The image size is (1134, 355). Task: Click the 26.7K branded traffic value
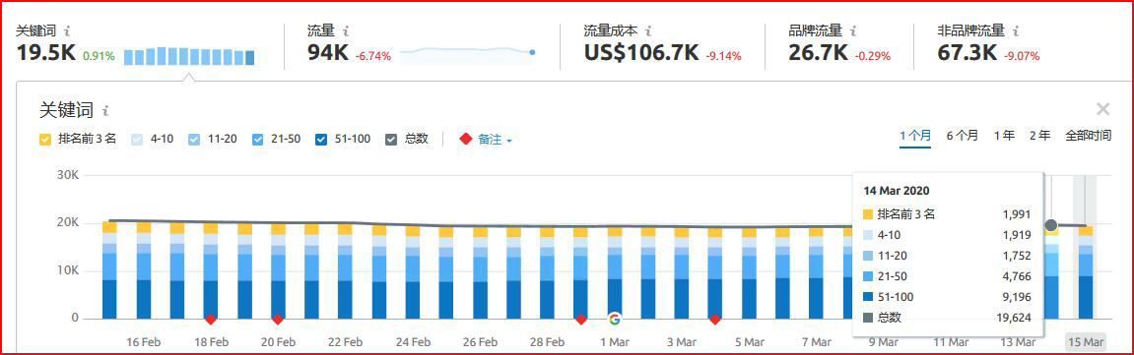pyautogui.click(x=818, y=53)
